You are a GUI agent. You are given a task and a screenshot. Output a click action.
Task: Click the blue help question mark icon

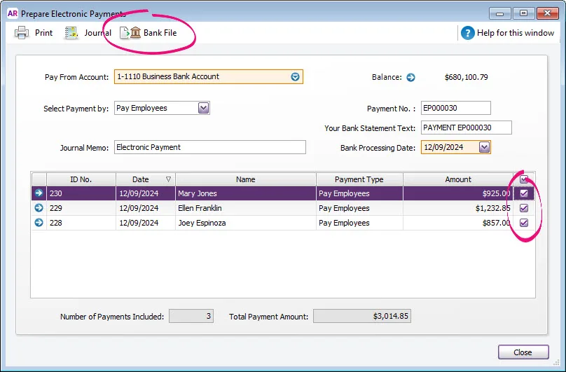[467, 33]
